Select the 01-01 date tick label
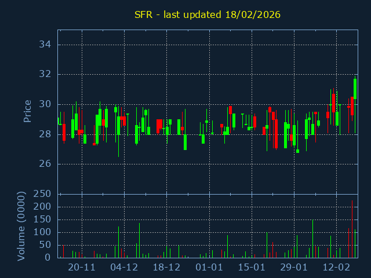Screen dimensions: 371x278 [209, 268]
